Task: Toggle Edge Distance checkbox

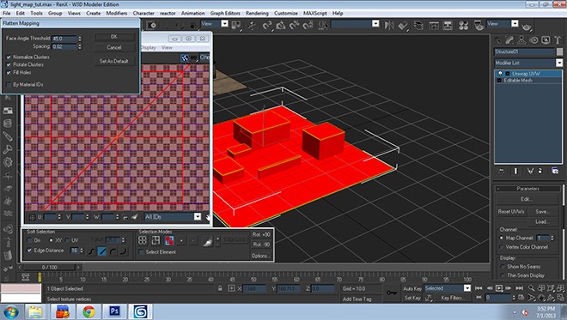Action: click(x=30, y=251)
